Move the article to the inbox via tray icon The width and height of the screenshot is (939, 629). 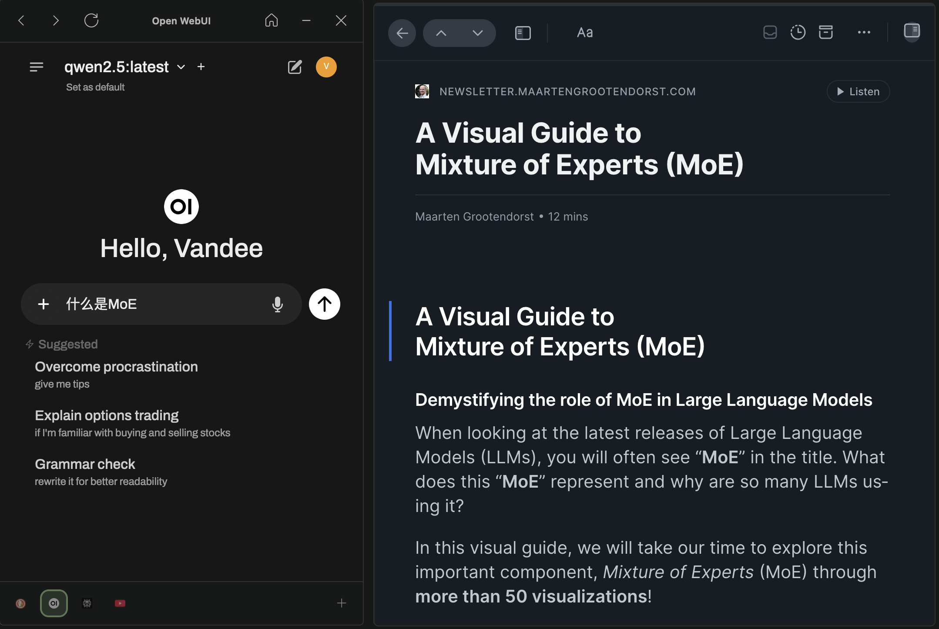[770, 32]
